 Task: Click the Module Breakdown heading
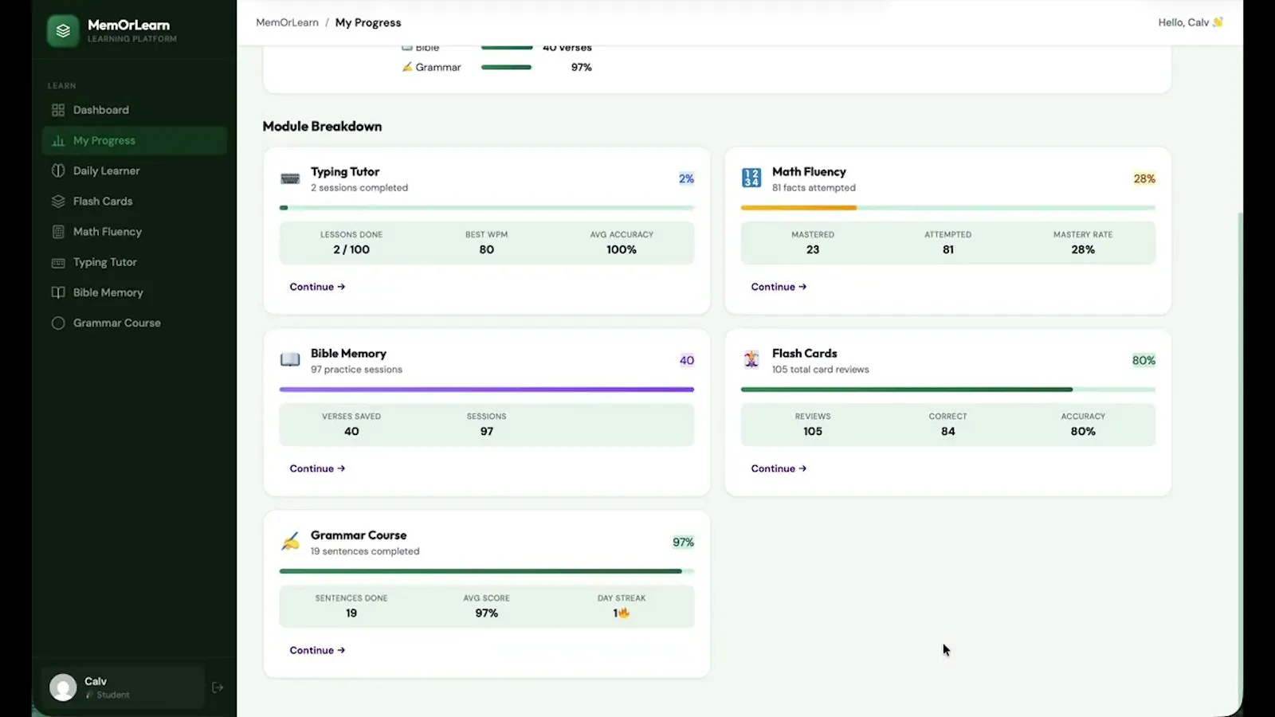click(322, 126)
